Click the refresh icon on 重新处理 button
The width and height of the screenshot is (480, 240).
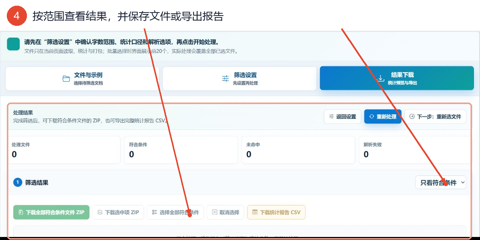[372, 117]
